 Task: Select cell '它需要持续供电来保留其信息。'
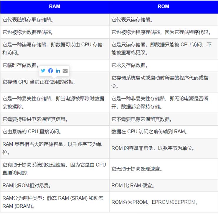(54, 119)
